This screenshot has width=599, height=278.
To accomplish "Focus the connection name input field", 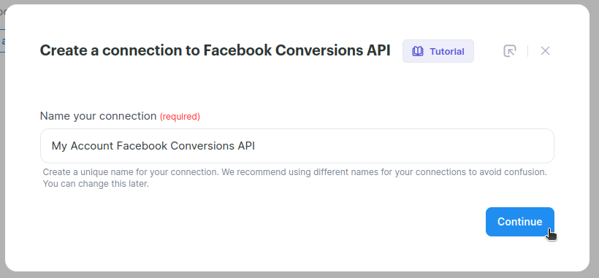I will click(297, 146).
